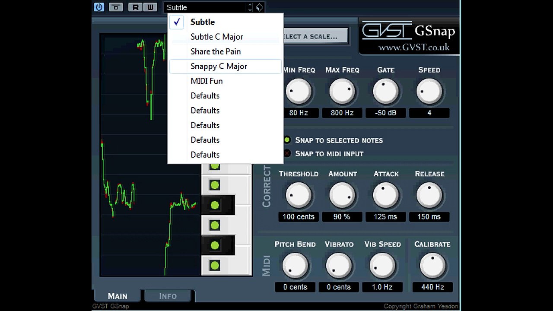This screenshot has width=553, height=311.
Task: Click the Release knob
Action: click(429, 195)
